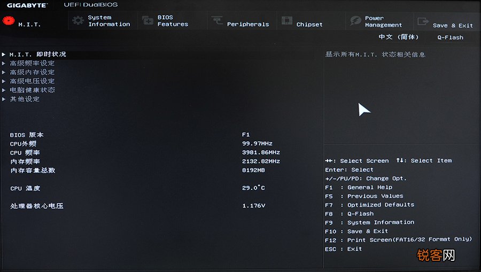The width and height of the screenshot is (481, 272).
Task: Launch Q-Flash from the top-right button
Action: 451,37
